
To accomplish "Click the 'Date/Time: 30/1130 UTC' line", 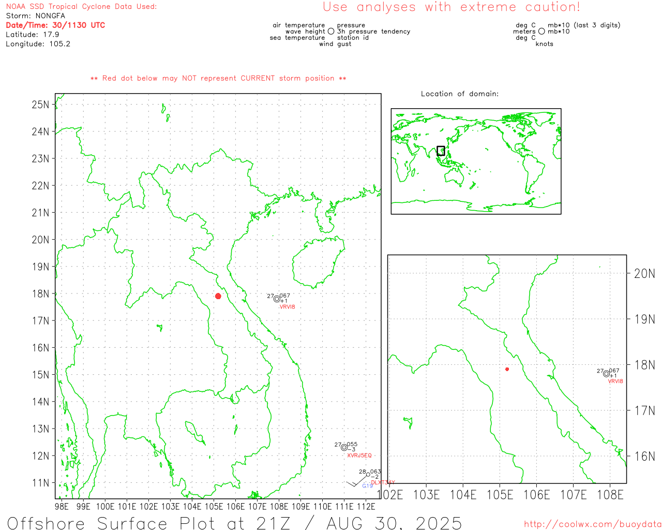I will 55,25.
